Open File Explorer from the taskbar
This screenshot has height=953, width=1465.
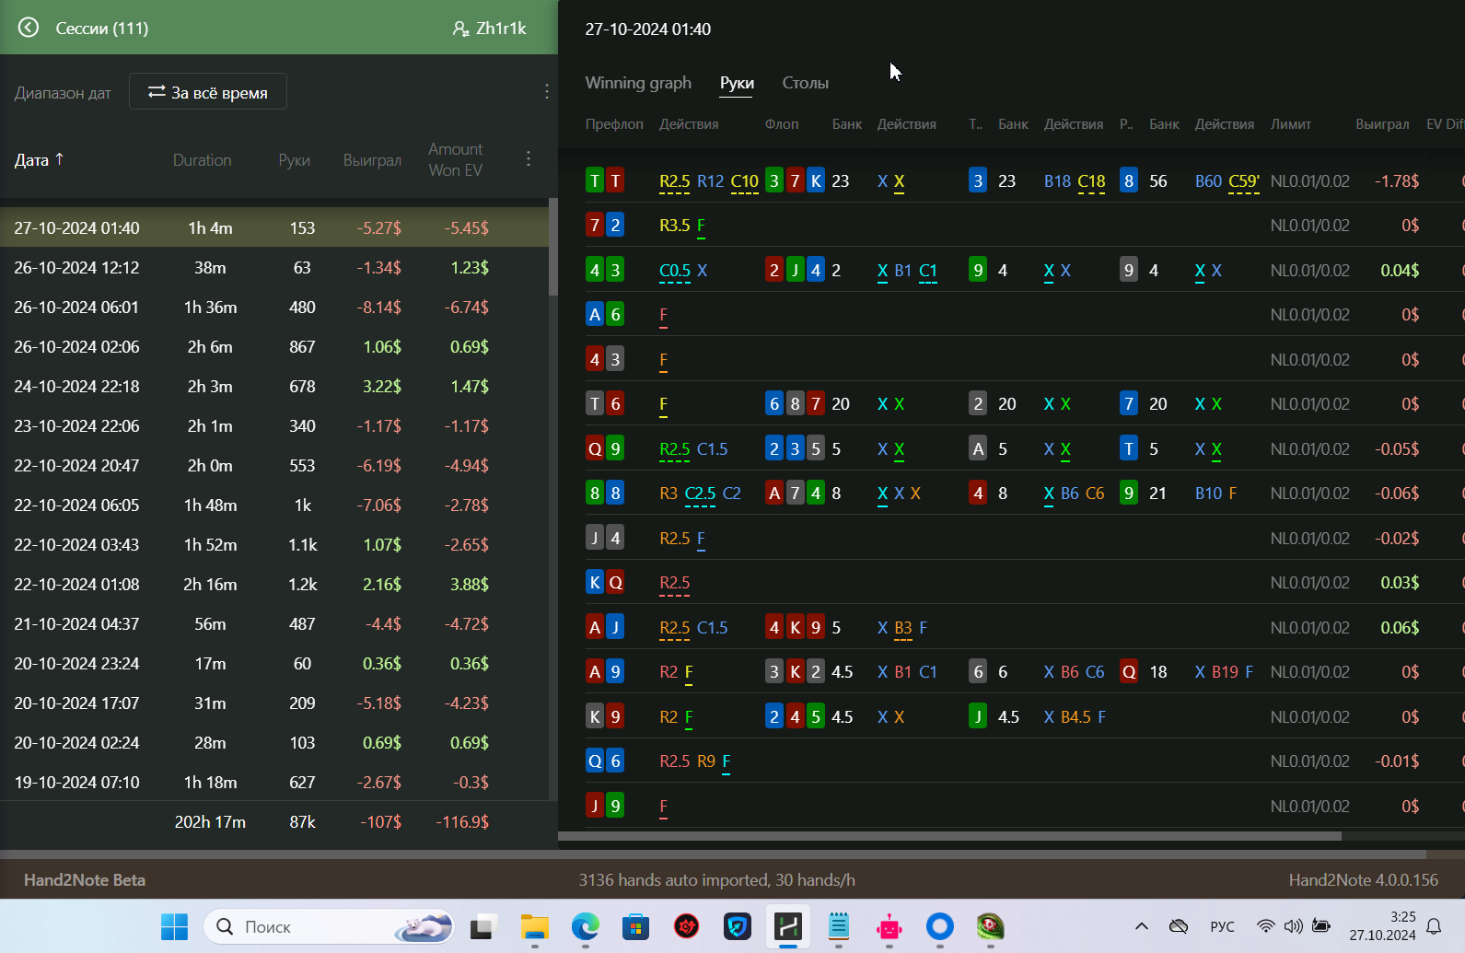click(534, 926)
